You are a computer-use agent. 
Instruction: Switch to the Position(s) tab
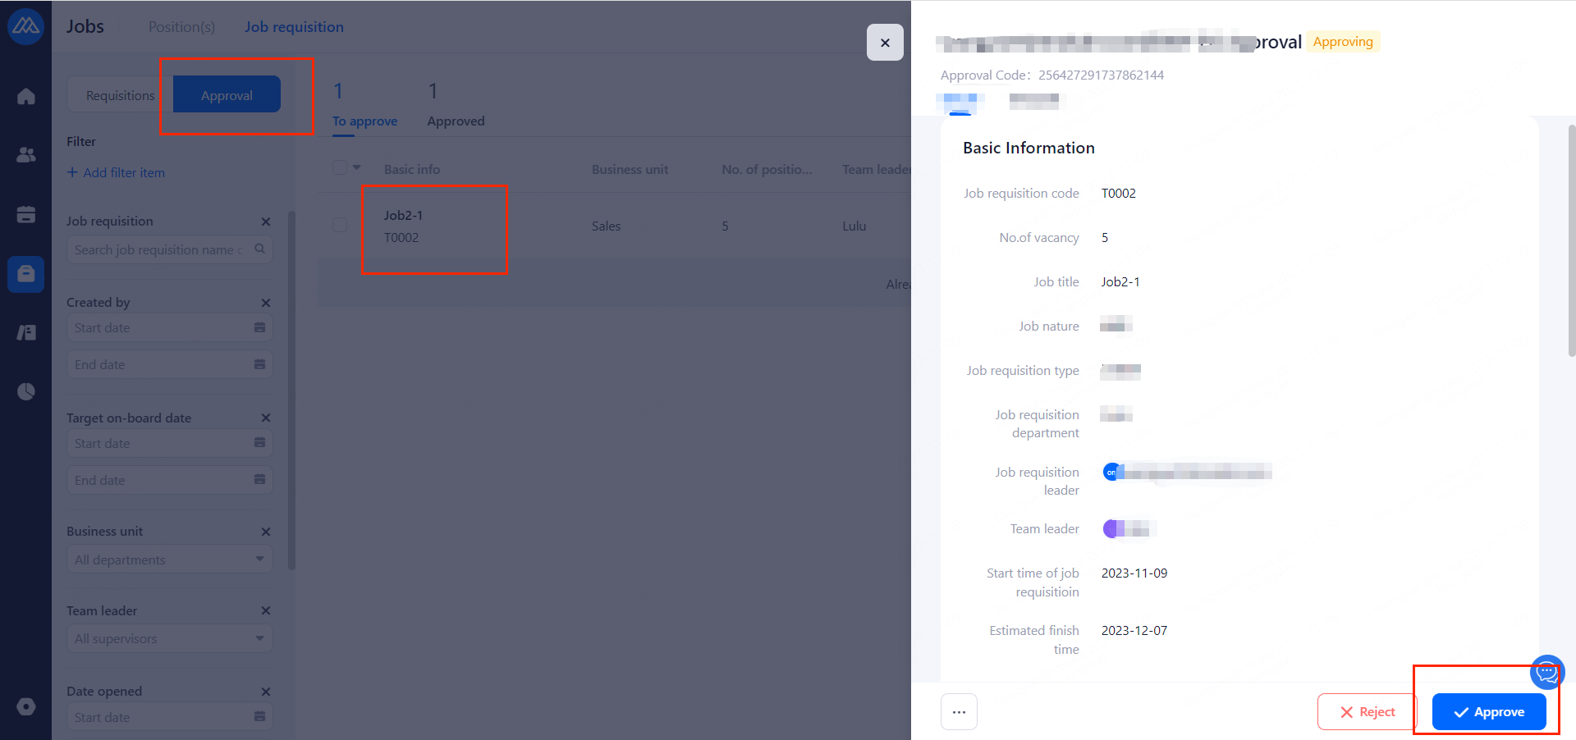[181, 27]
